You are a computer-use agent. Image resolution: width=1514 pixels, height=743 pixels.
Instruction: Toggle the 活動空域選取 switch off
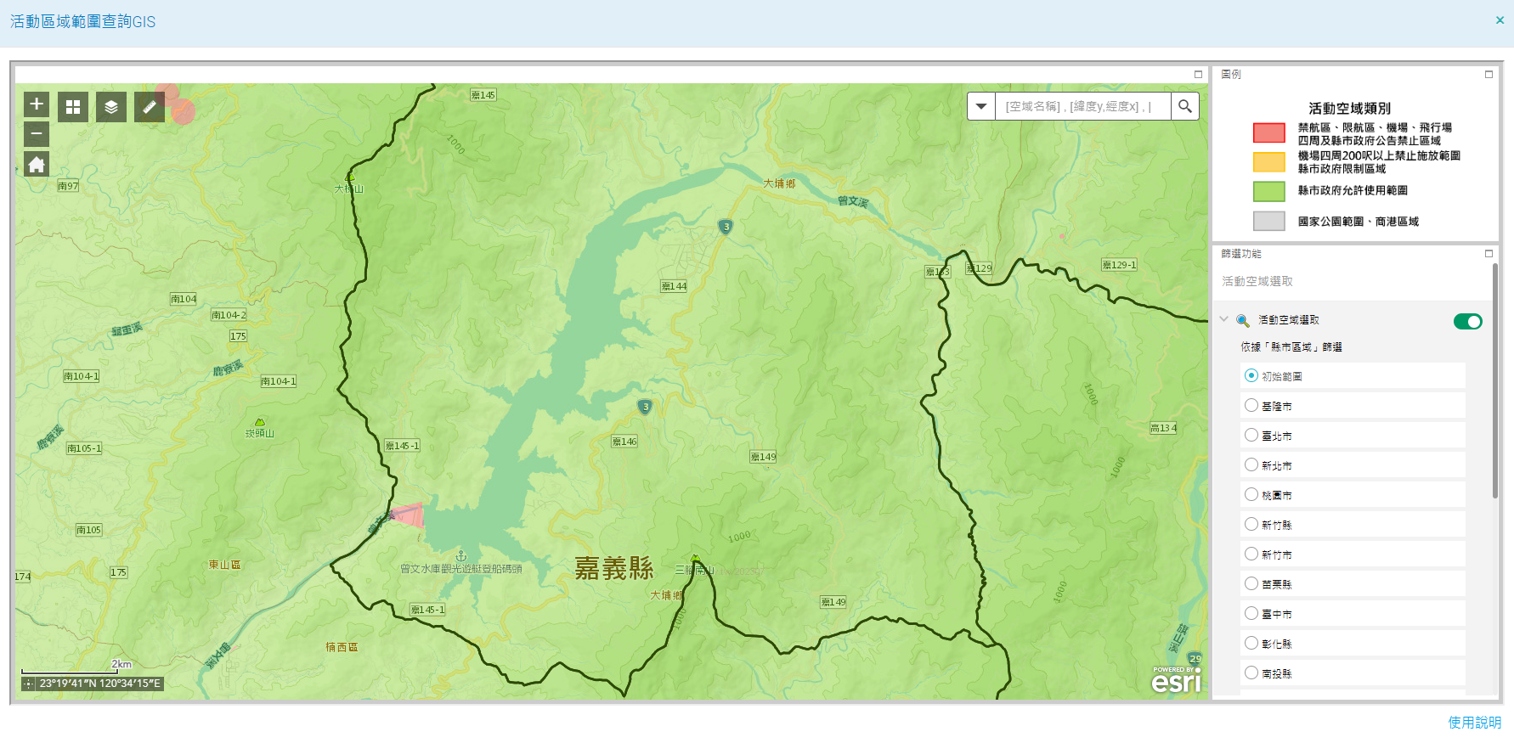(x=1467, y=321)
